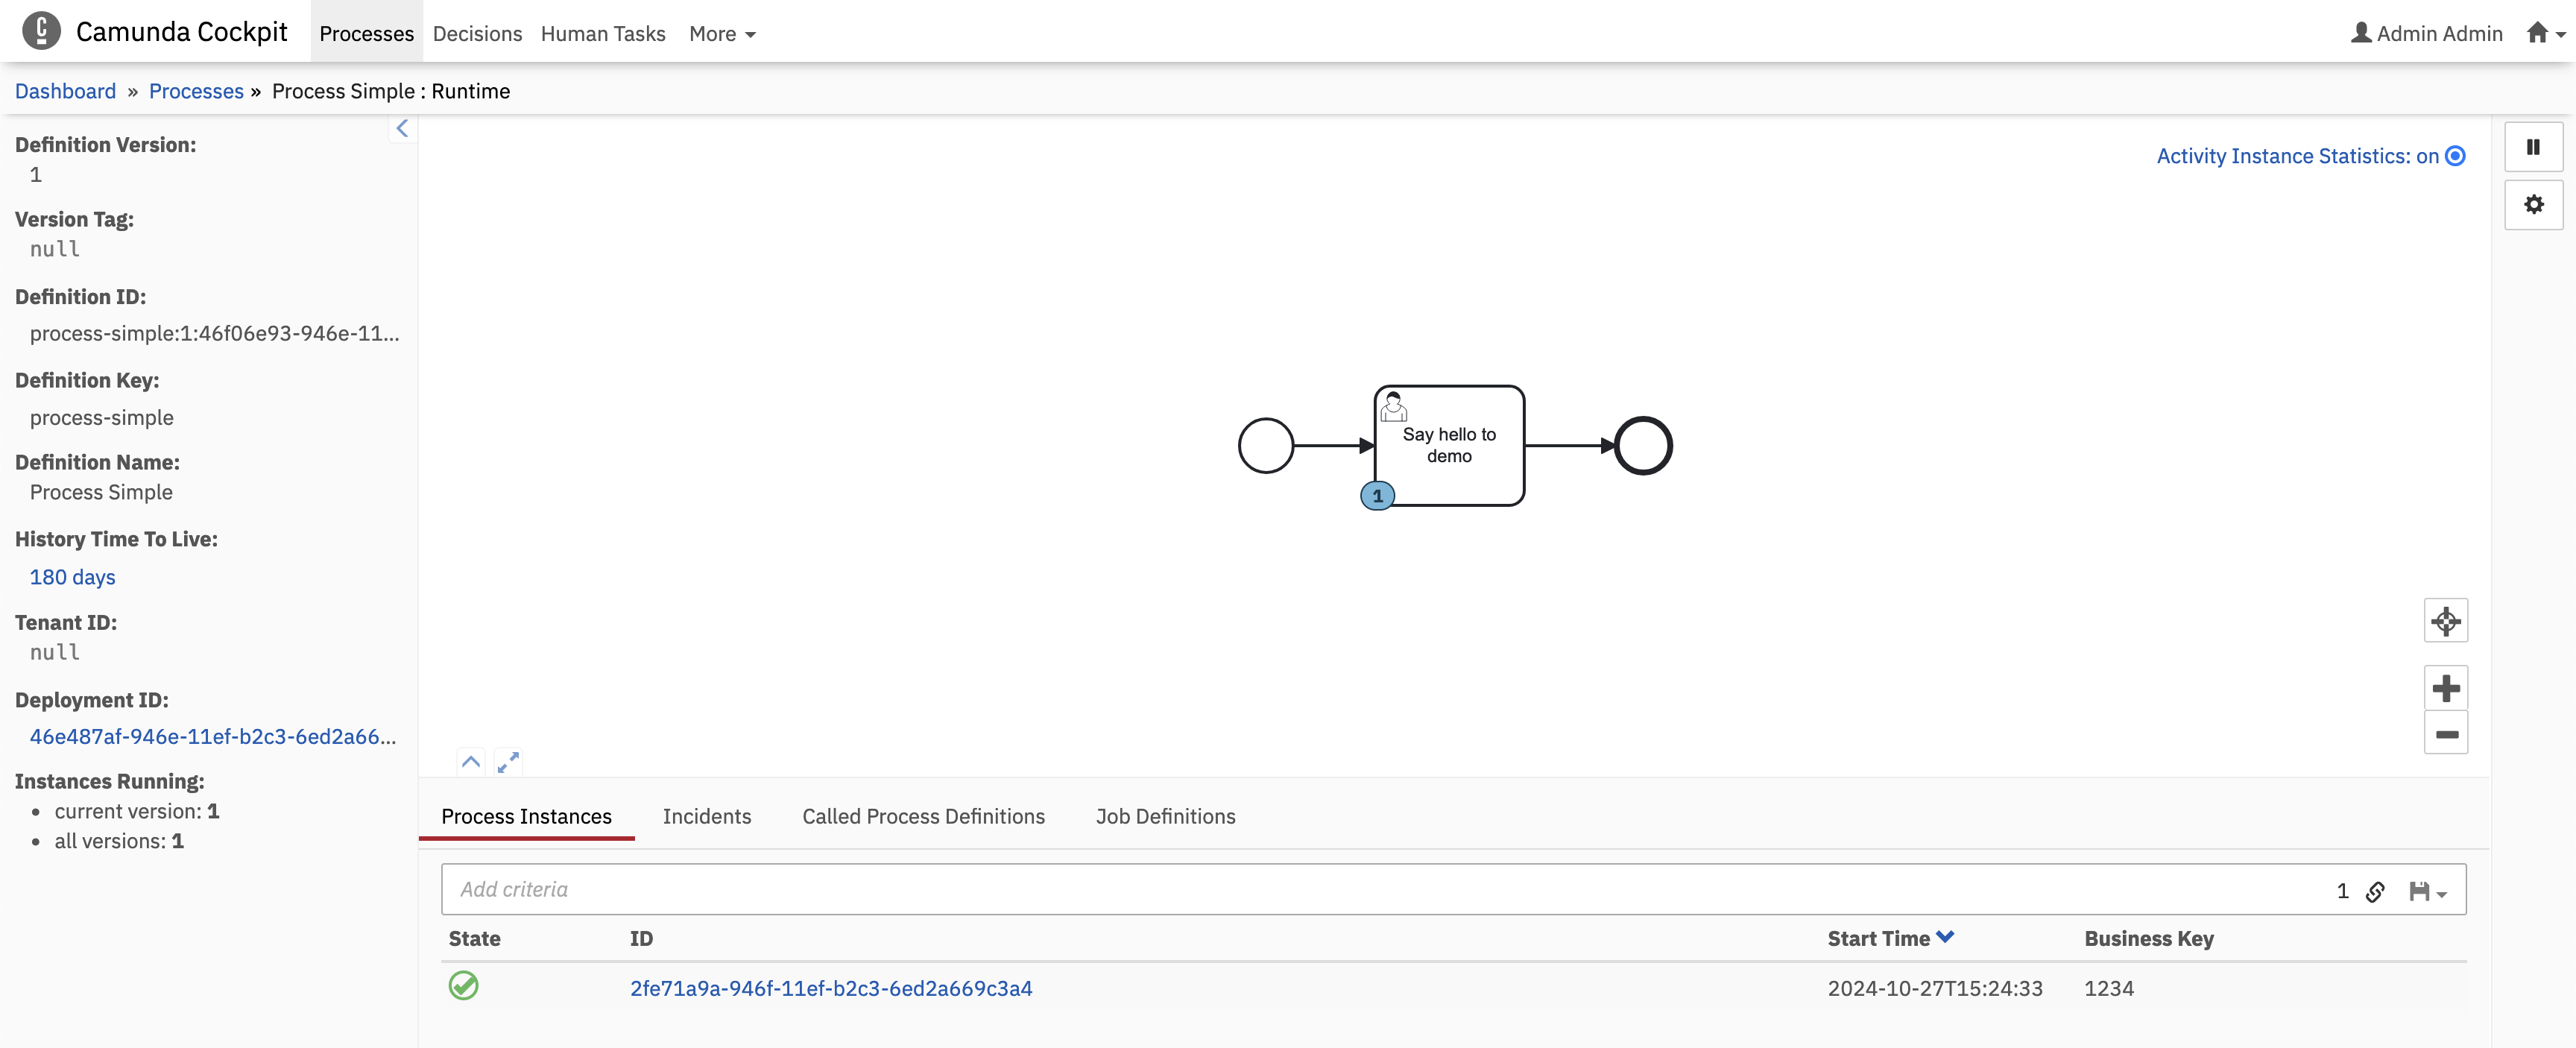Click the State column header
This screenshot has height=1048, width=2576.
(474, 938)
